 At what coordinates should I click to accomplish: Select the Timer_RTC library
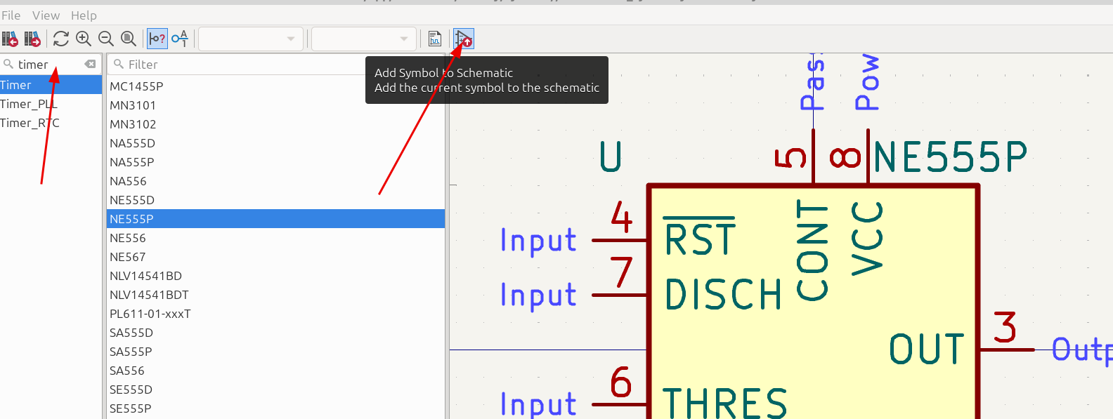click(51, 123)
